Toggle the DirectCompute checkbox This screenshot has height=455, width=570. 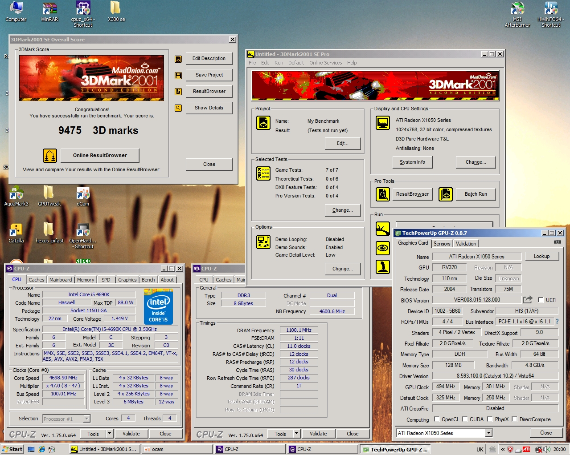tap(514, 419)
